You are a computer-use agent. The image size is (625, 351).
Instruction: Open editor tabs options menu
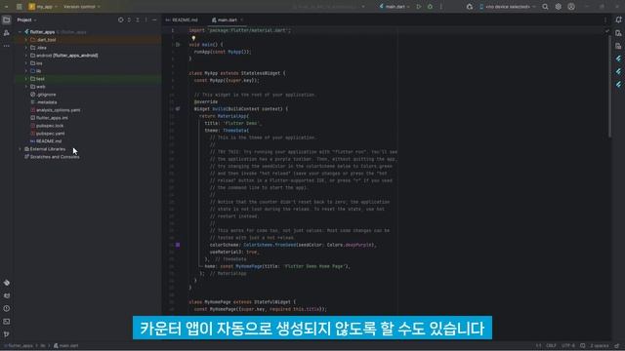[605, 19]
